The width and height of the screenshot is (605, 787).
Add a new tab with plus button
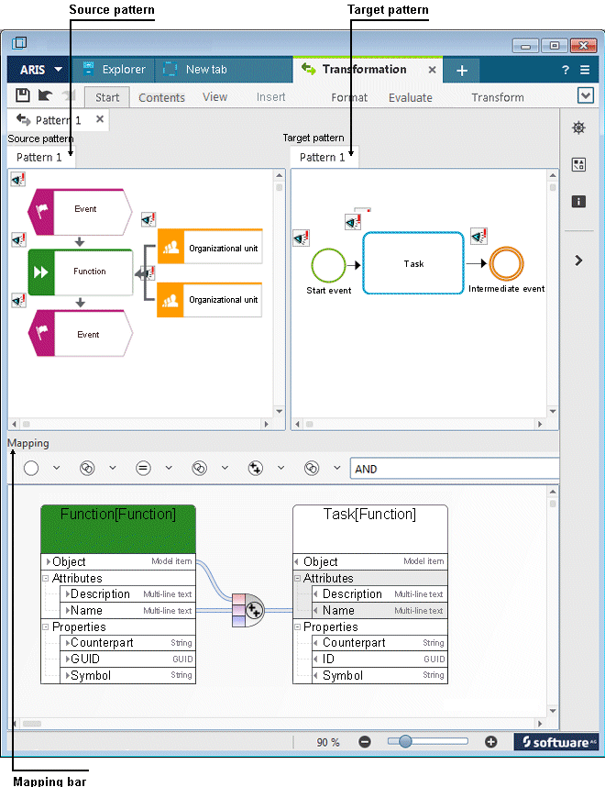click(461, 71)
